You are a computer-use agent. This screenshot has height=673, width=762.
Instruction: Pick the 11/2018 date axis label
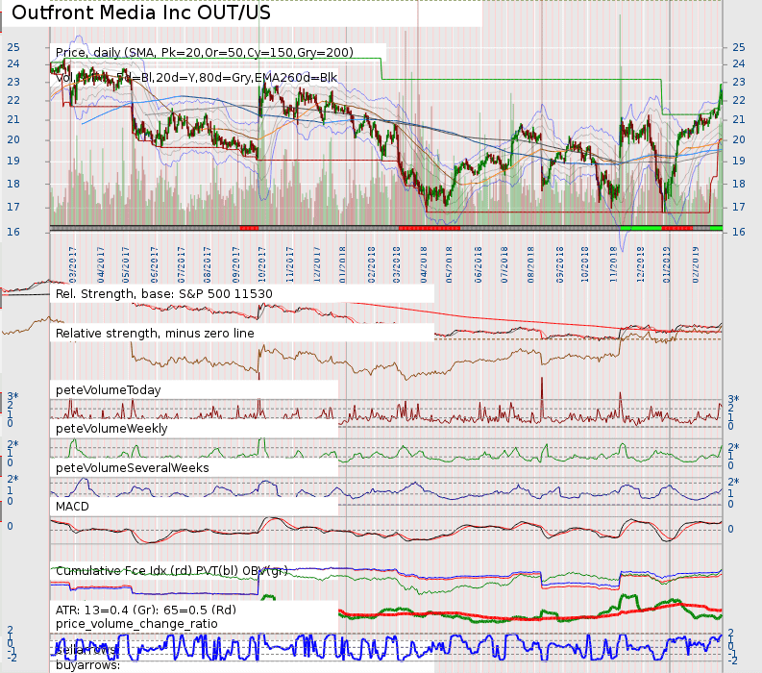coord(613,265)
